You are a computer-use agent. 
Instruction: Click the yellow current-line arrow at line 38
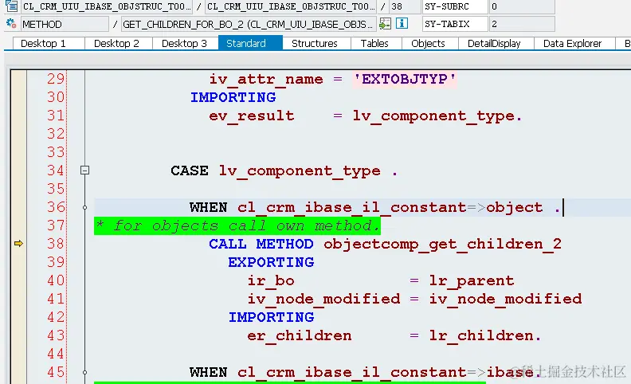pos(18,244)
